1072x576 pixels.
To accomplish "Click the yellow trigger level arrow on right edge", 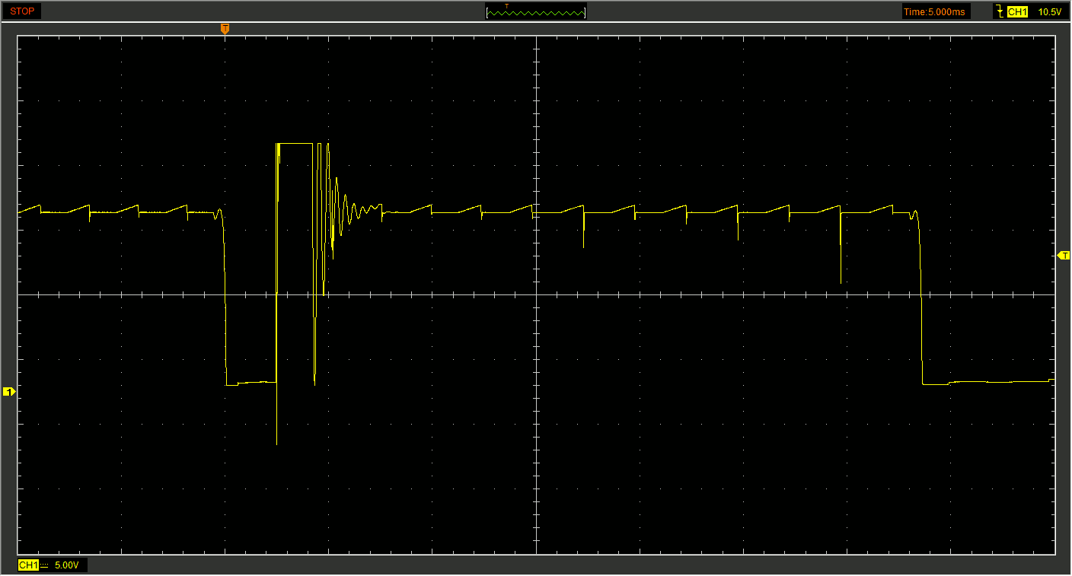I will tap(1064, 256).
